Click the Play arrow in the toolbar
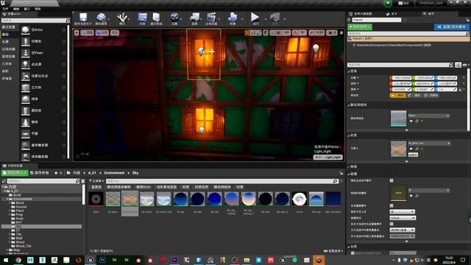Image resolution: width=471 pixels, height=265 pixels. [255, 17]
